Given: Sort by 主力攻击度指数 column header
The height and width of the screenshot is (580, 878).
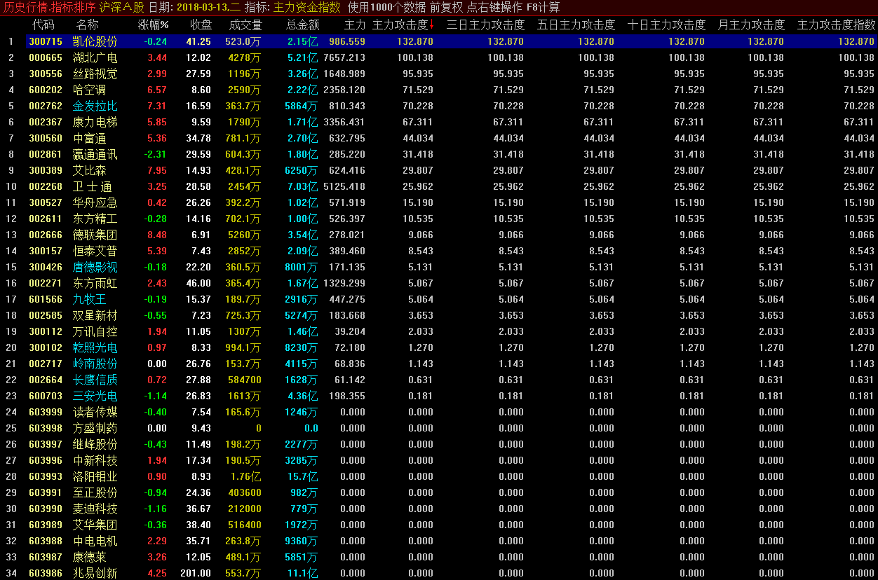Looking at the screenshot, I should (837, 25).
